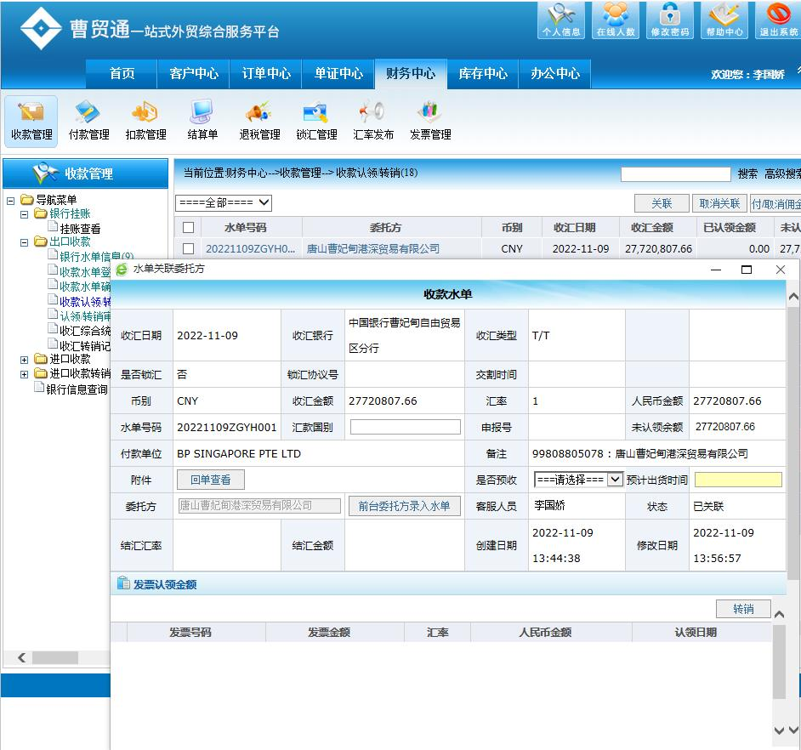The image size is (801, 750).
Task: Click the 前台委托方录入水单 button
Action: click(404, 506)
